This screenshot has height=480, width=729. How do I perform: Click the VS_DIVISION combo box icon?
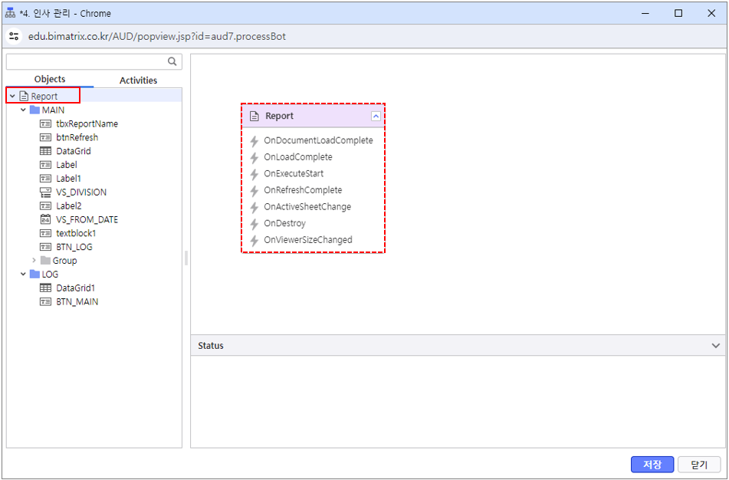pyautogui.click(x=45, y=192)
